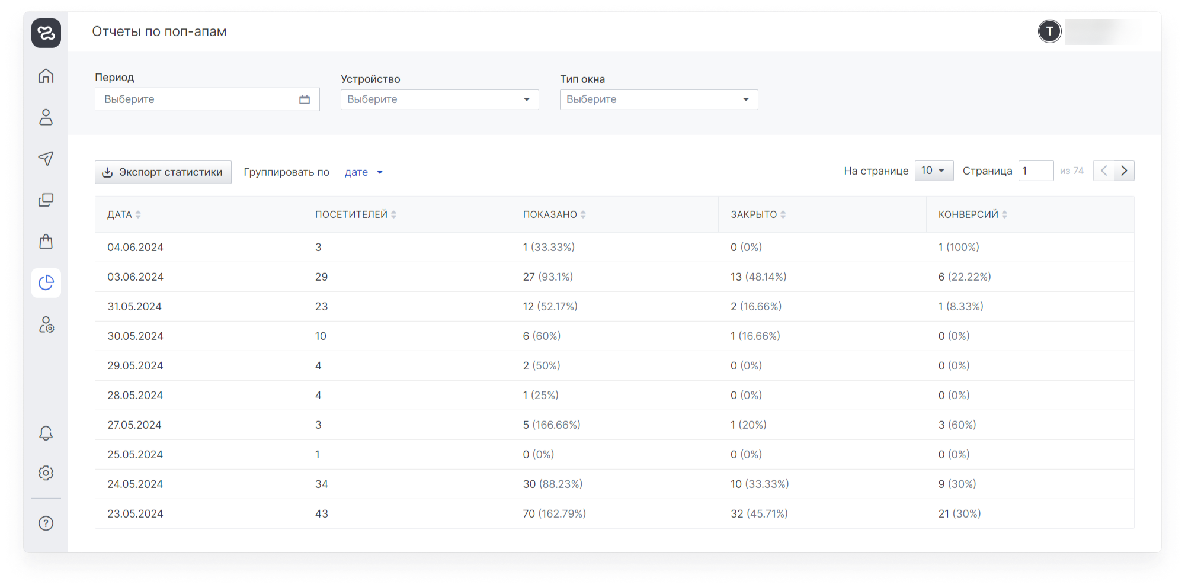Screen dimensions: 1185x588
Task: Click the '1 (100%)' conversions value
Action: click(959, 247)
